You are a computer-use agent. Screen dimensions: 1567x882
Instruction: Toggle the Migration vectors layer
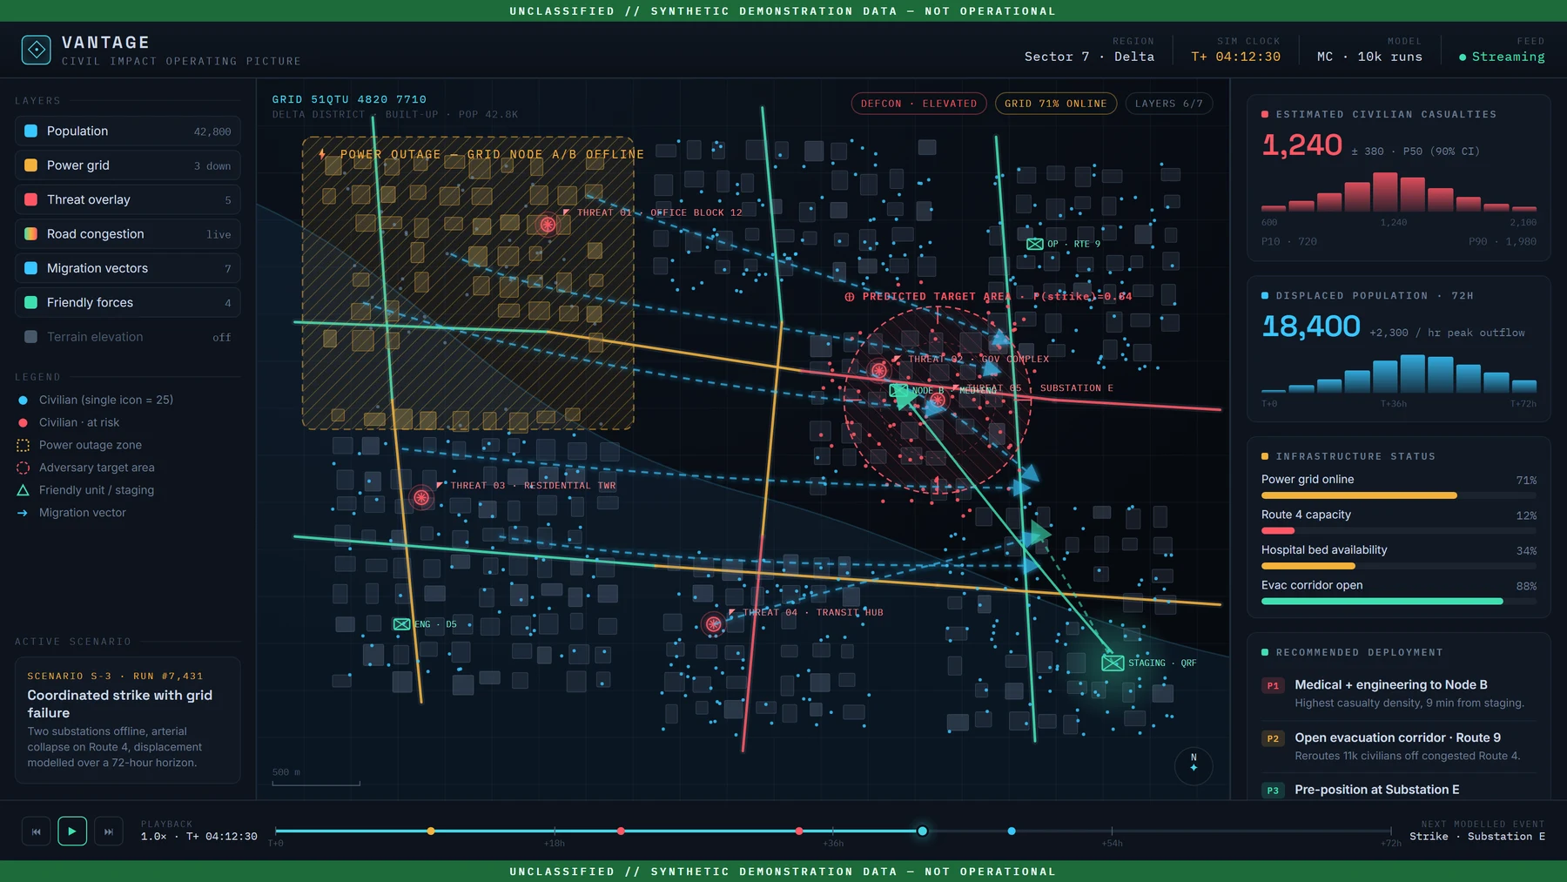128,268
